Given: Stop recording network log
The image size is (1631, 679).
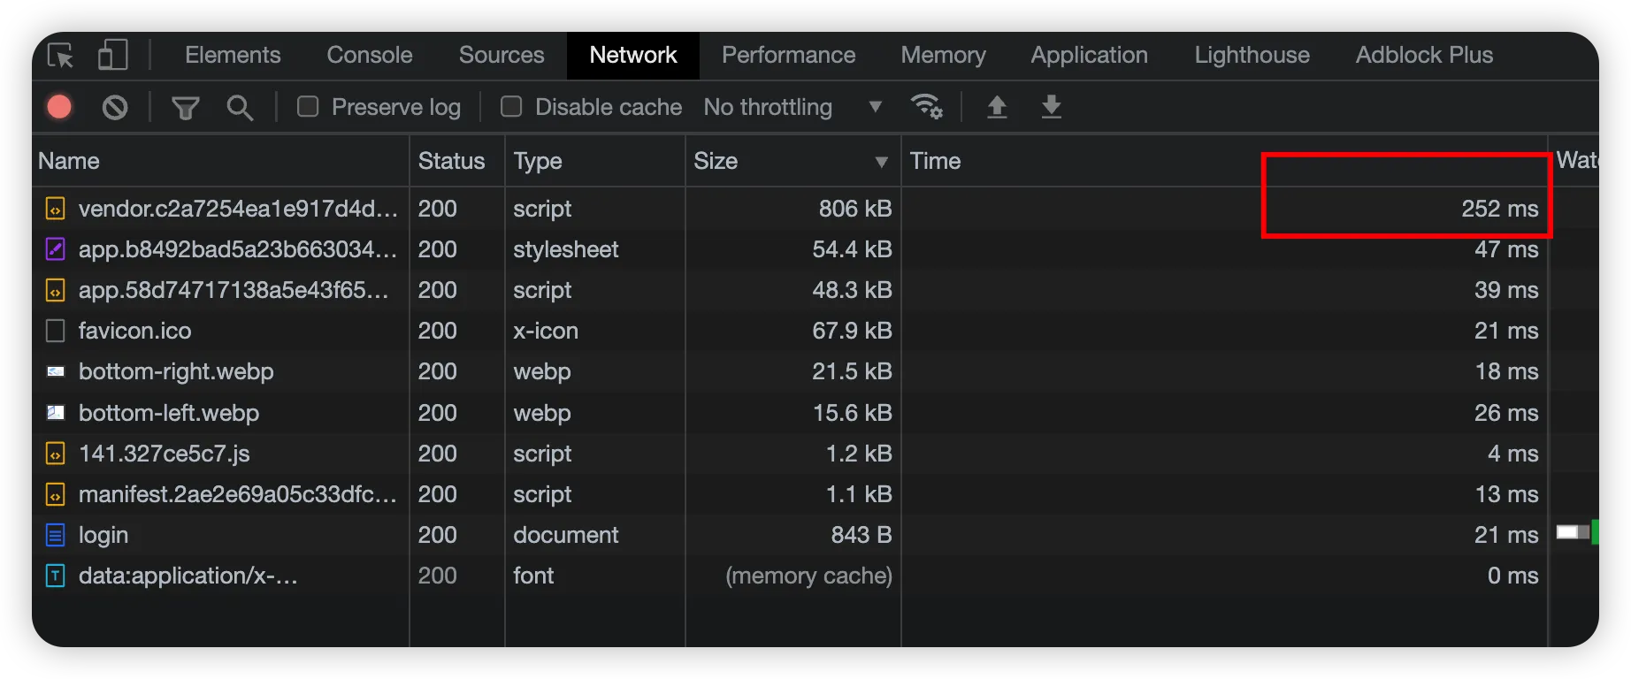Looking at the screenshot, I should (59, 107).
